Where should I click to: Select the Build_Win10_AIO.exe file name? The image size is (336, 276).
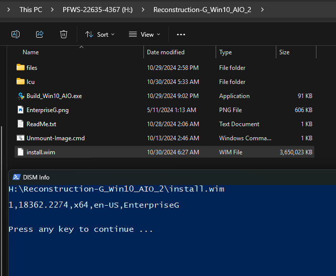coord(54,96)
